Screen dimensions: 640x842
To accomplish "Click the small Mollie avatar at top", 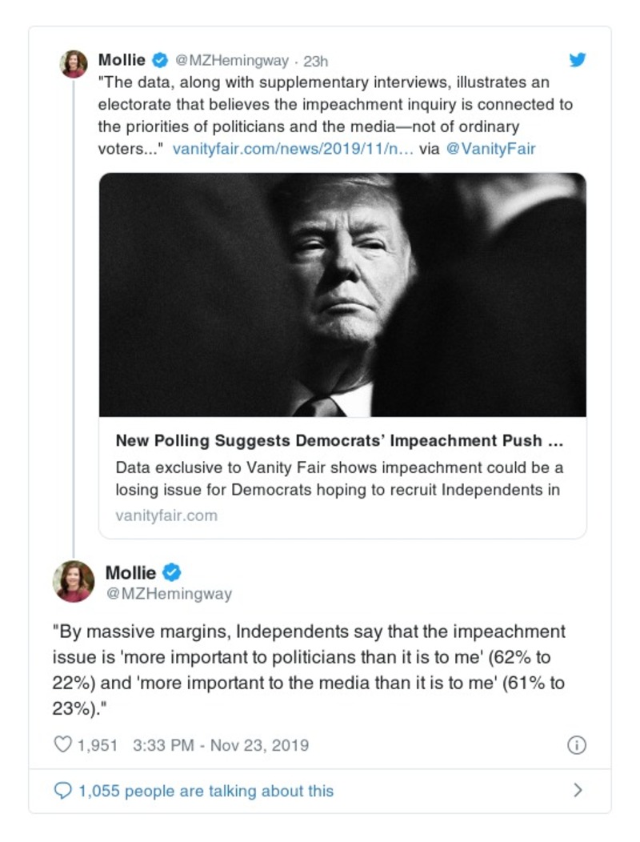I will [74, 64].
